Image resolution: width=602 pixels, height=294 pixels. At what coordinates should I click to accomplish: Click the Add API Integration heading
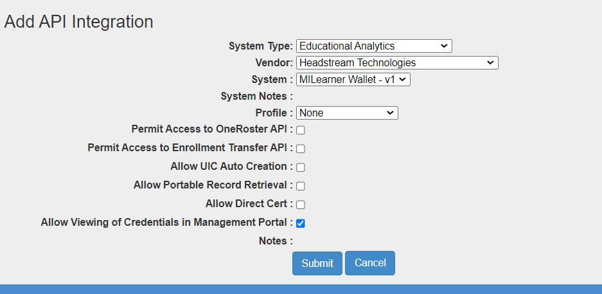coord(78,22)
